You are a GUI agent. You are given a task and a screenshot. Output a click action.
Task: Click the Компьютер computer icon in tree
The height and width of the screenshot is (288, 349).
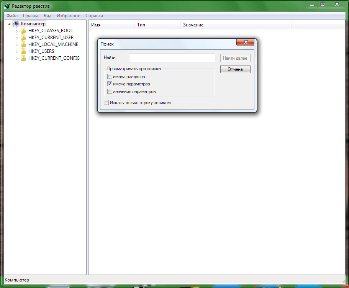click(16, 24)
